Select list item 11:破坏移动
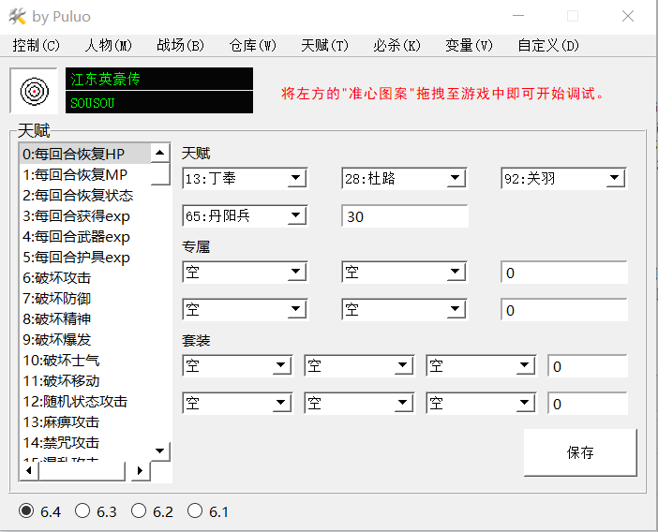Screen dimensions: 658x532 pos(85,380)
